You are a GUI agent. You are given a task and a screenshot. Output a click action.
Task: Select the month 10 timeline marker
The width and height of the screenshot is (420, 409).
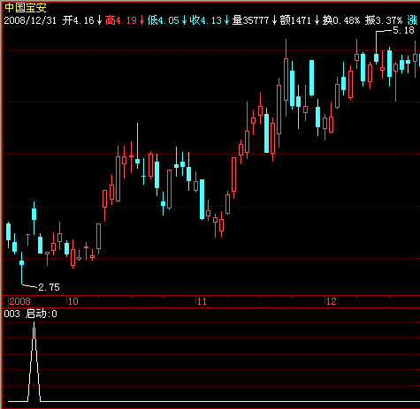coord(73,301)
